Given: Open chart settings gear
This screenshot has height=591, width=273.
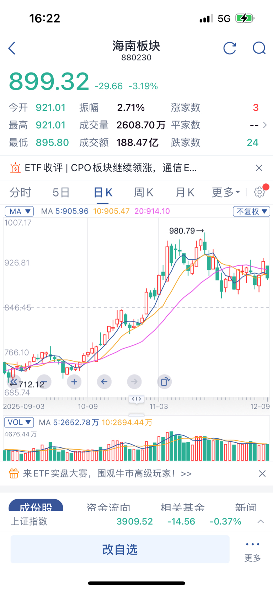Looking at the screenshot, I should [x=259, y=192].
